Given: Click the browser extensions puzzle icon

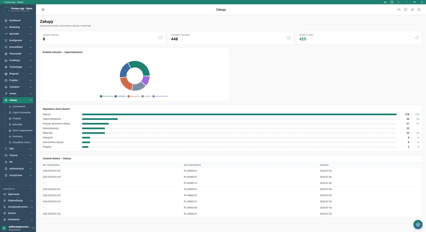Looking at the screenshot, I should [392, 2].
